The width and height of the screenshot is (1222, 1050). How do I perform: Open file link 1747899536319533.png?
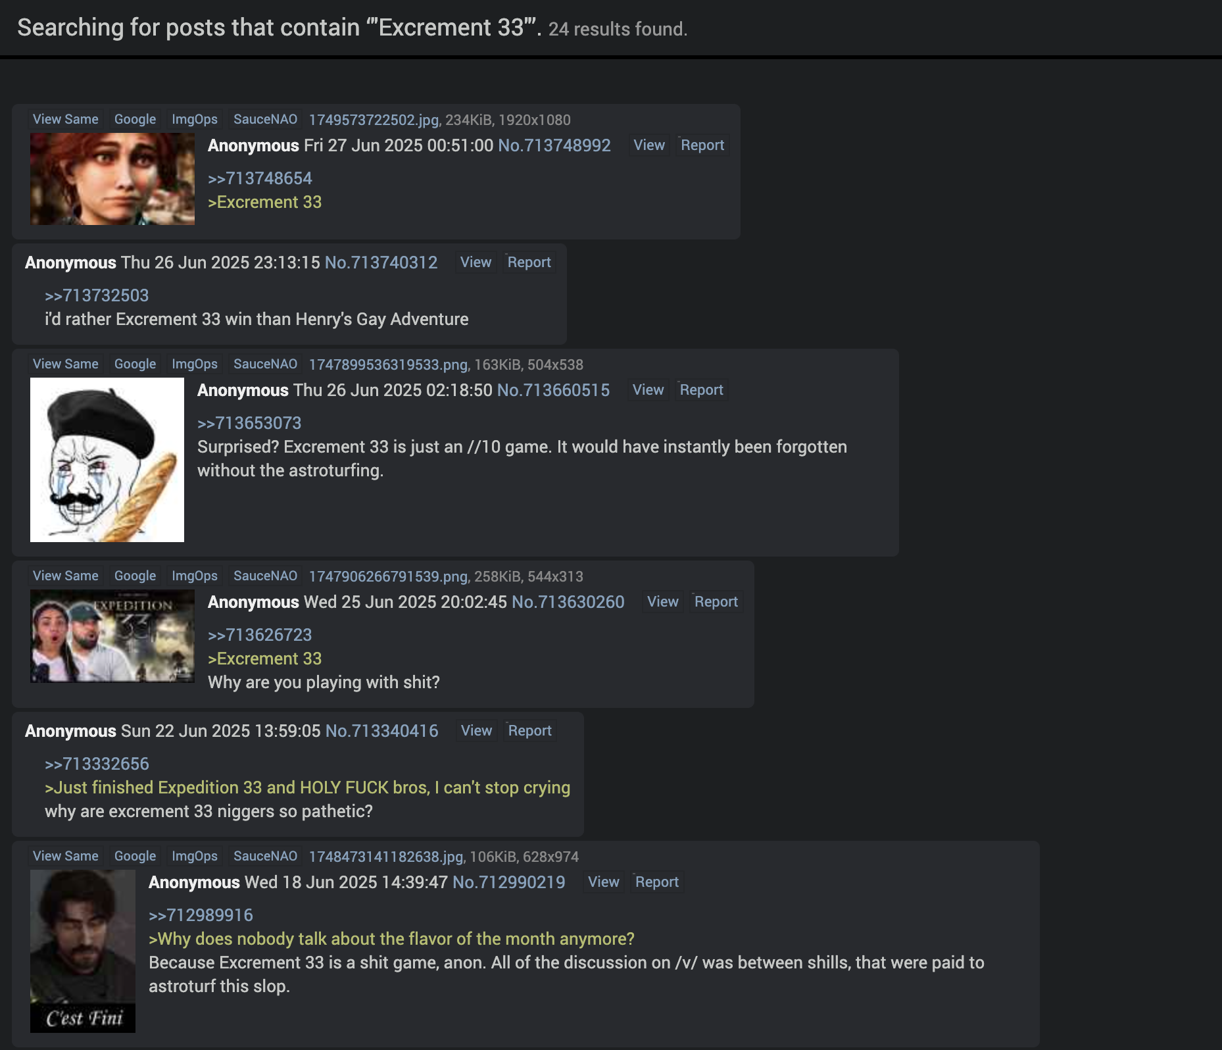(388, 364)
